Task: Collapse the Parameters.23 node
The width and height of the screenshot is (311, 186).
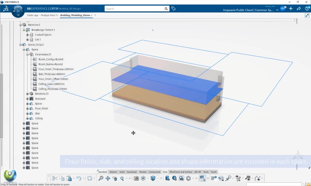Action: point(28,54)
